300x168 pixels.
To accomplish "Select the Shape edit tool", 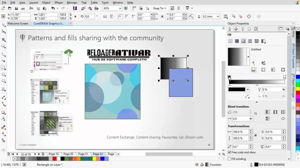I will coord(4,32).
